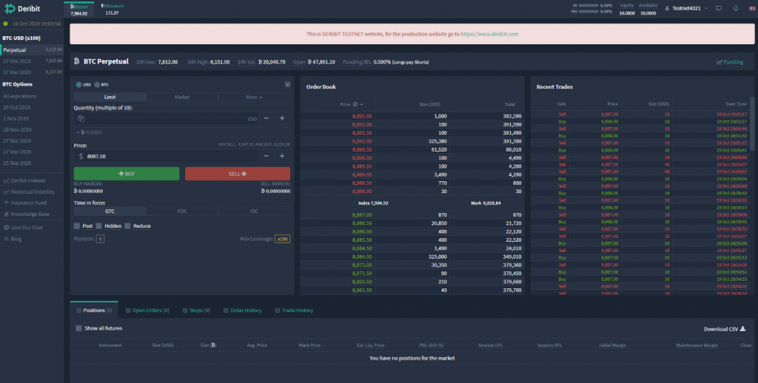The height and width of the screenshot is (383, 758).
Task: Click the x100 max leverage selector
Action: [x=282, y=239]
